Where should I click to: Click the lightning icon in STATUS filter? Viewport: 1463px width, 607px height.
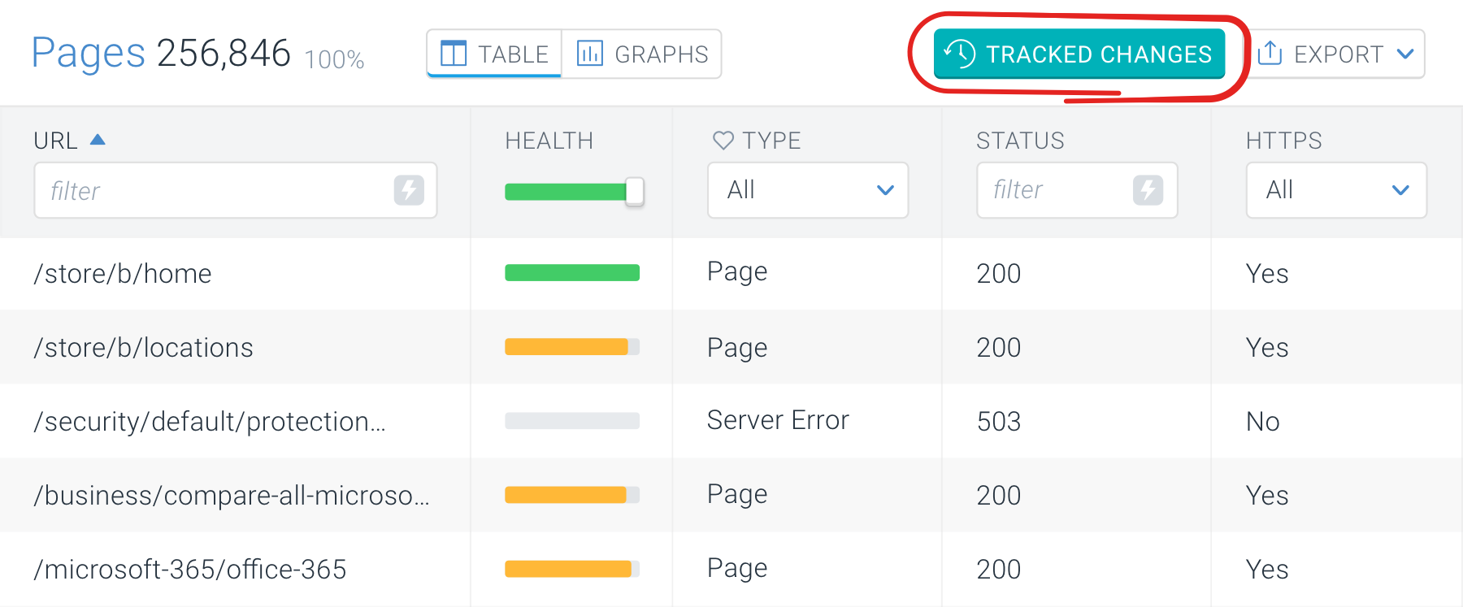click(x=1148, y=190)
